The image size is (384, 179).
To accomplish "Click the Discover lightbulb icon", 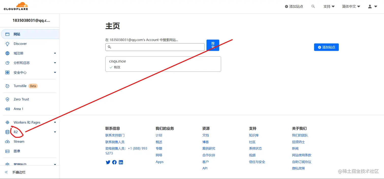I will 7,44.
